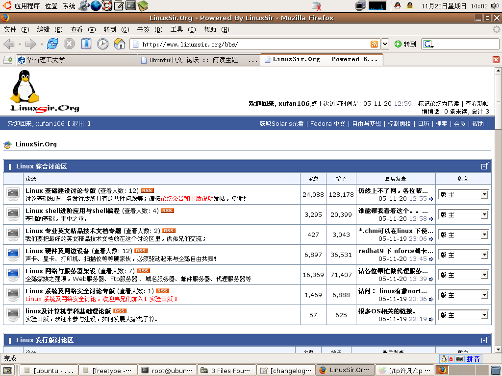Go back using the Back arrow
Viewport: 502px width, 376px height.
(x=9, y=44)
